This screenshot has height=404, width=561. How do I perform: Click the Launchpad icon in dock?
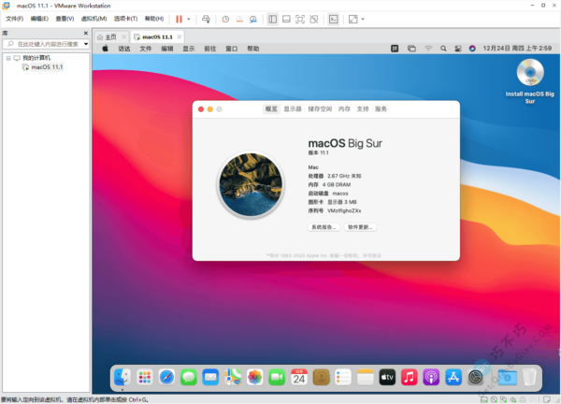(x=144, y=377)
